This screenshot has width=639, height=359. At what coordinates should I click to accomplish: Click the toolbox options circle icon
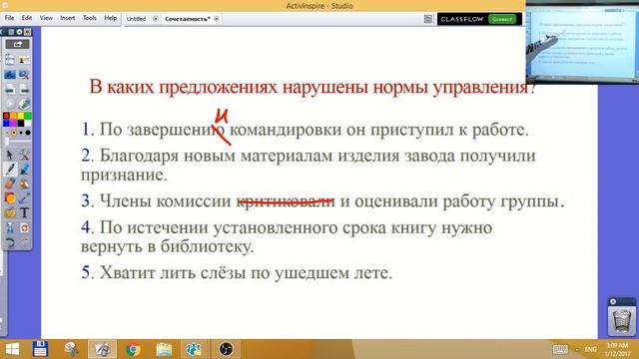pyautogui.click(x=19, y=32)
